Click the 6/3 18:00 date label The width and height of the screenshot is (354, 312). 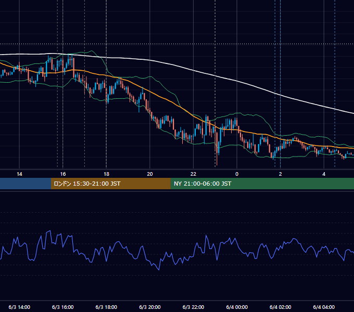(106, 307)
